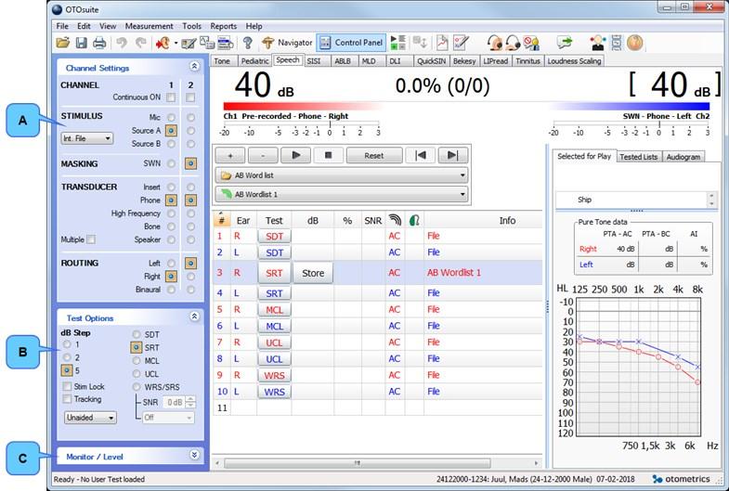The image size is (729, 491).
Task: Enable Continuous ON for channel 1
Action: point(171,97)
